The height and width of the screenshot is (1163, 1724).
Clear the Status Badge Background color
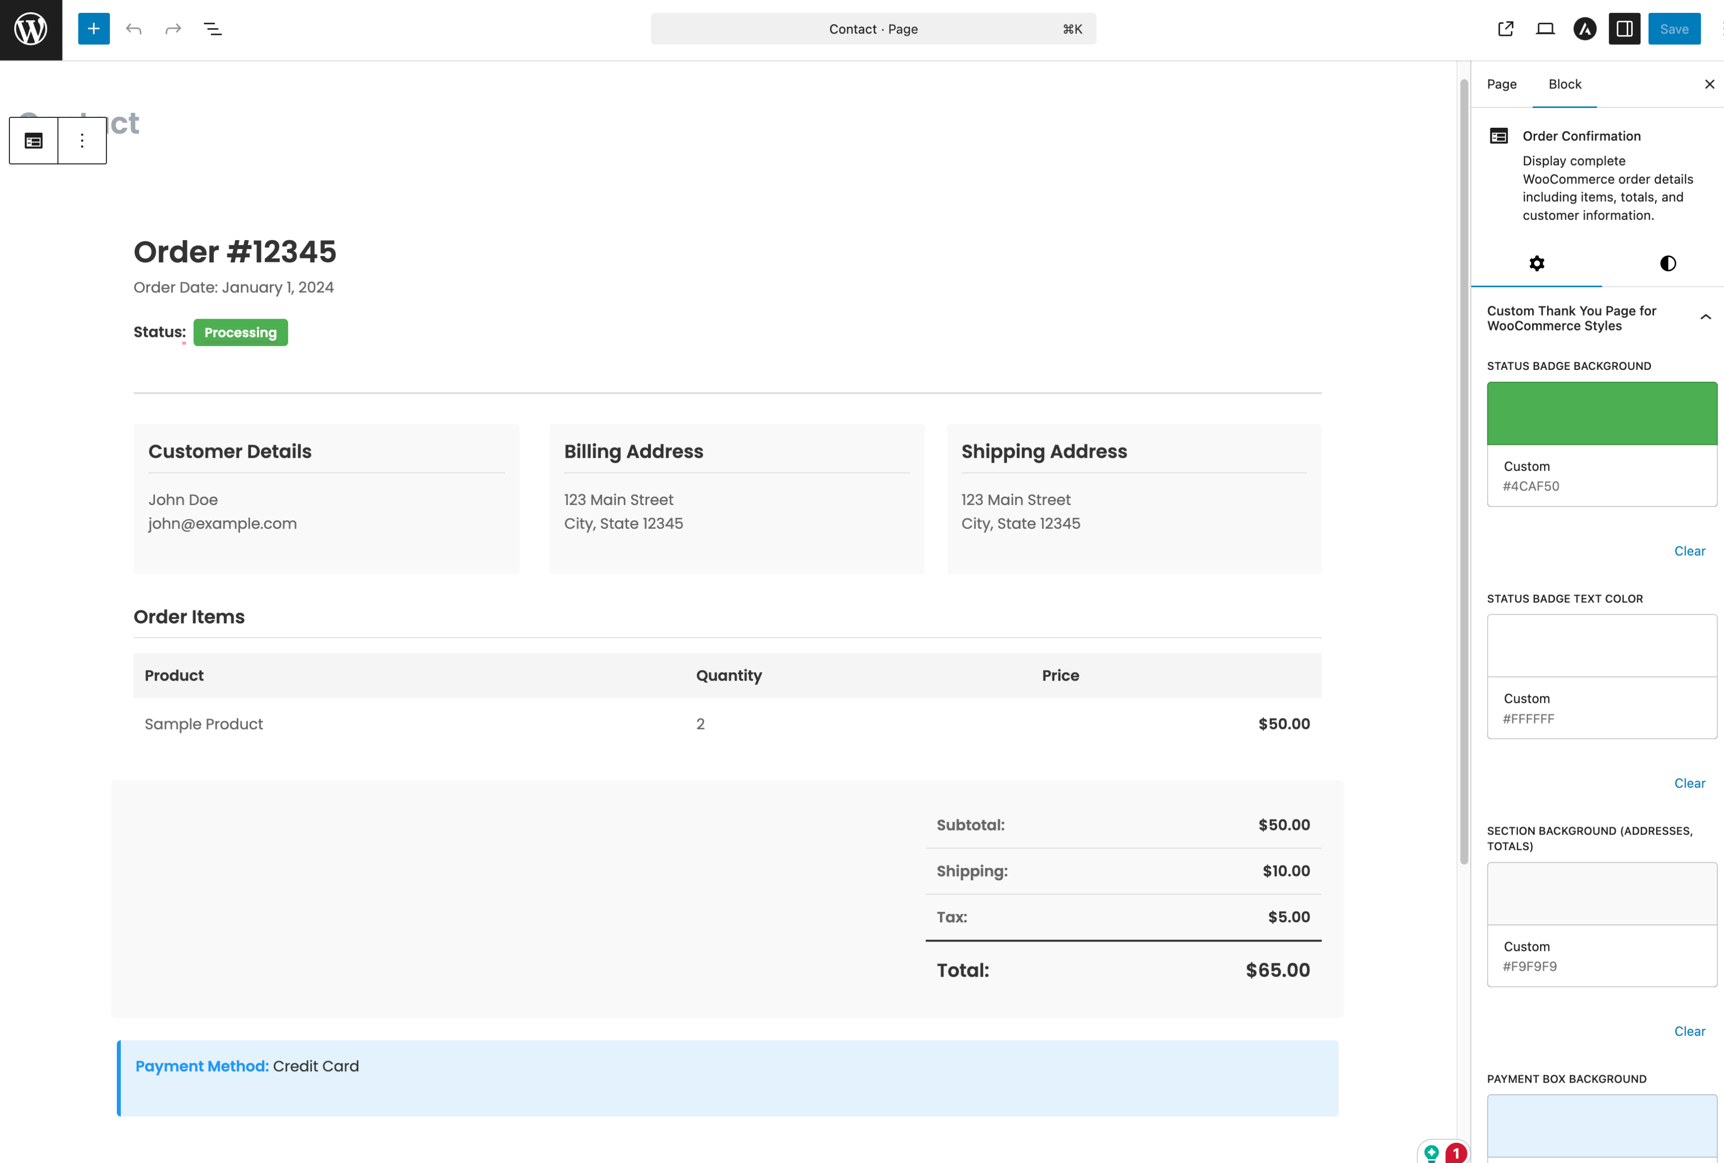pos(1690,550)
